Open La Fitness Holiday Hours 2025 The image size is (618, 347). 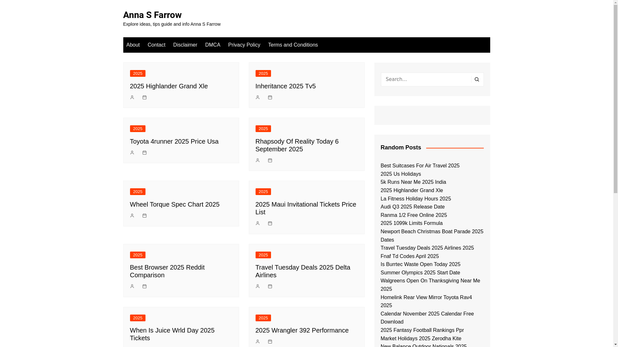[x=416, y=199]
